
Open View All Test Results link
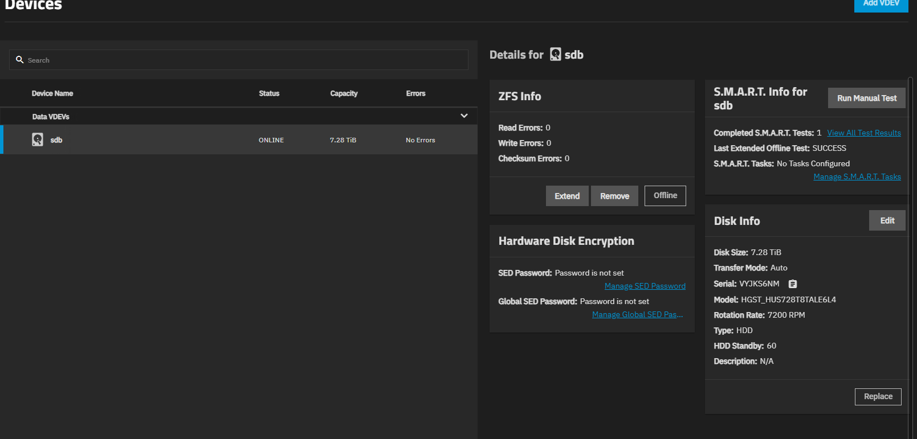pyautogui.click(x=864, y=133)
